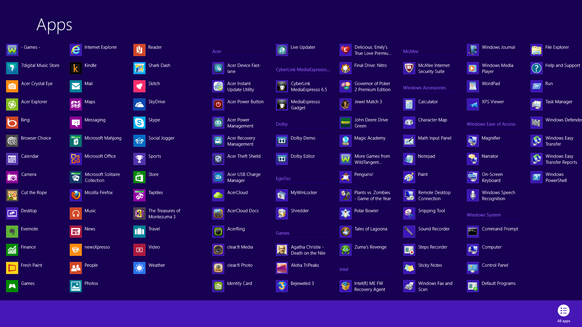Select the Games group heading

click(x=283, y=233)
